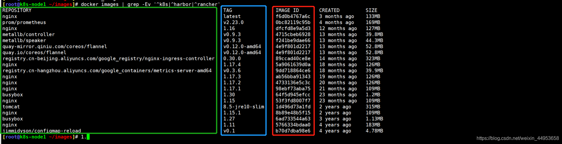The height and width of the screenshot is (144, 562).
Task: Select the 1.13MB size value
Action: [x=375, y=119]
